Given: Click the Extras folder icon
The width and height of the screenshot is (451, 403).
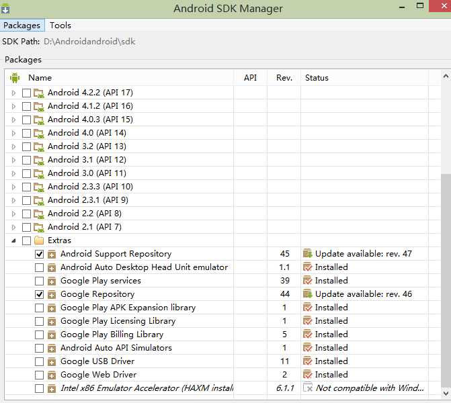Looking at the screenshot, I should click(x=39, y=240).
